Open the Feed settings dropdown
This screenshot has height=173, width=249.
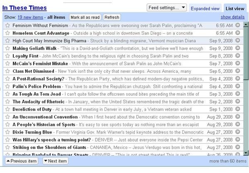coord(166,7)
